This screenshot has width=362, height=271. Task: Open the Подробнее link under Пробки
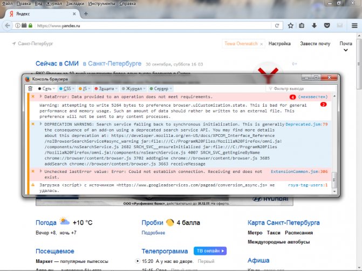[x=153, y=233]
